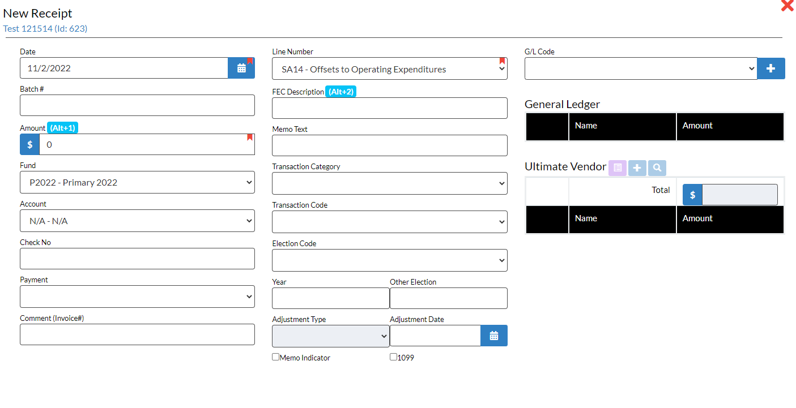Open the Date calendar picker

coord(241,68)
